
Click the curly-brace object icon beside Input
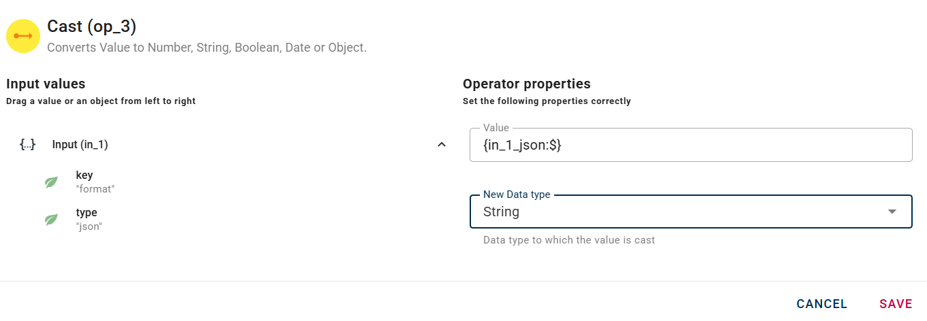click(x=28, y=144)
